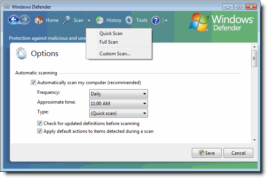The width and height of the screenshot is (267, 178).
Task: Select Full Scan in the dropdown menu
Action: coord(108,42)
